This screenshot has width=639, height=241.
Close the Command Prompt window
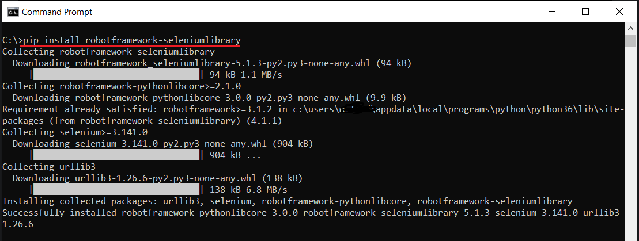pos(619,12)
